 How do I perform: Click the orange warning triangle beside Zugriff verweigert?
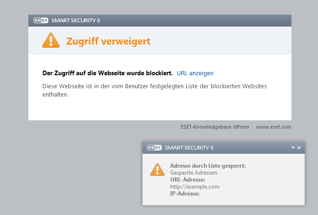click(x=51, y=41)
